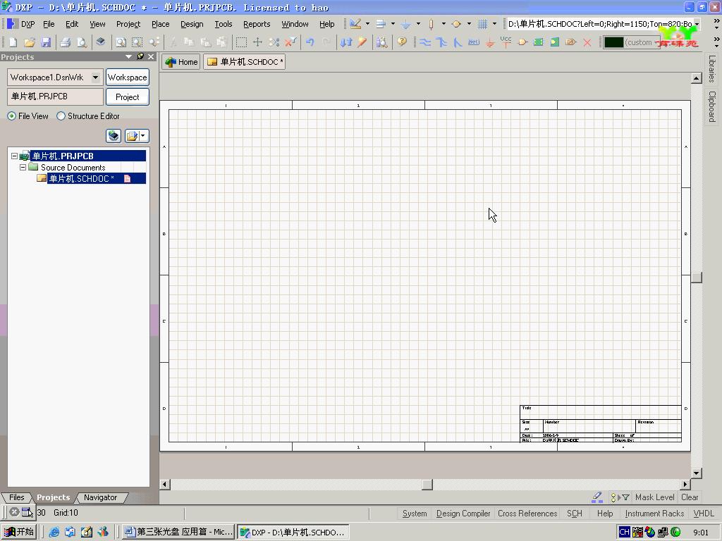Screen dimensions: 722x541
Task: Collapse the Source Documents folder
Action: click(23, 168)
